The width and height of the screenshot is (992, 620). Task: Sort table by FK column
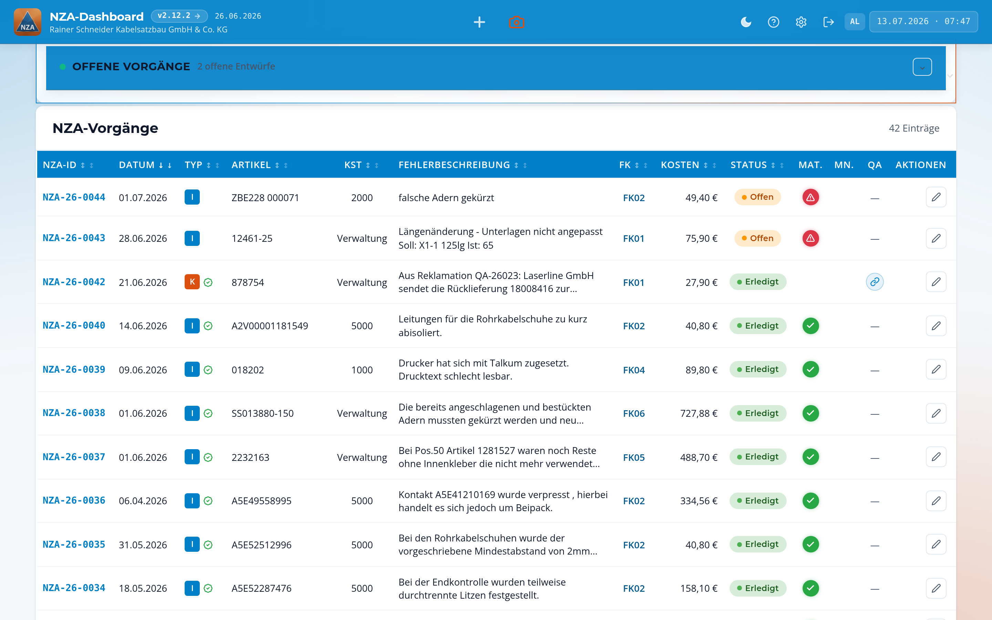[x=633, y=165]
